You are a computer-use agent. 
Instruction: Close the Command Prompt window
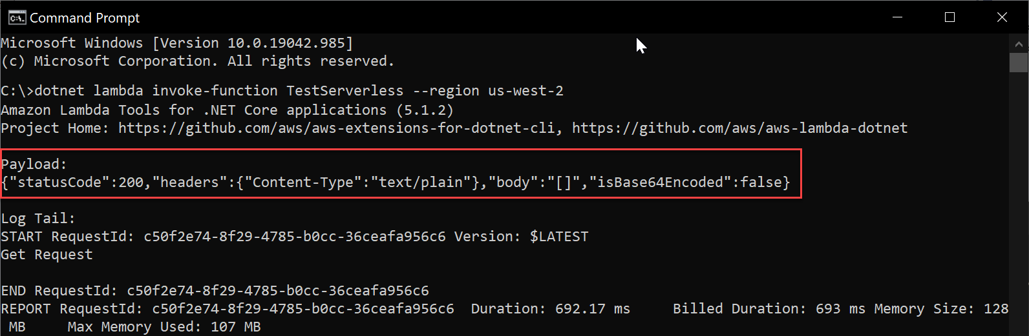pyautogui.click(x=1002, y=17)
